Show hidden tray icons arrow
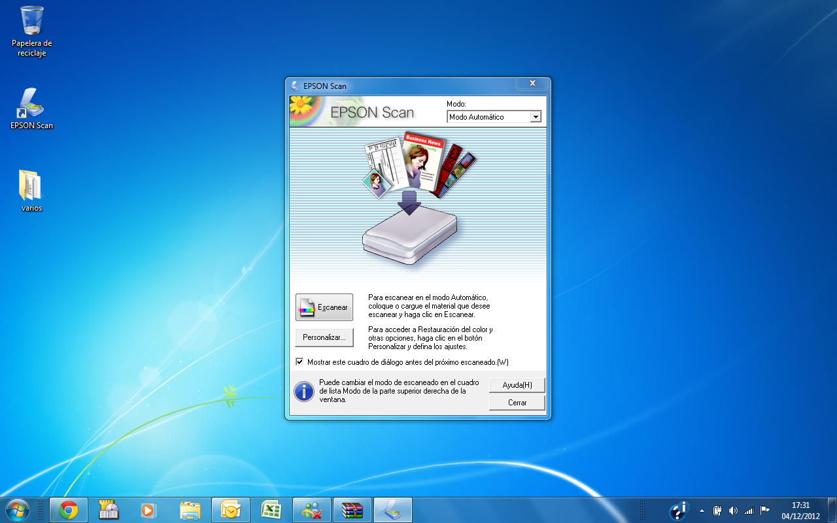This screenshot has width=837, height=523. click(x=702, y=511)
